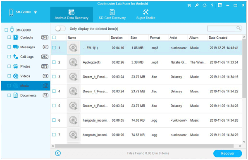This screenshot has height=160, width=248.
Task: Switch to SD Card Recovery tab
Action: pos(112,14)
